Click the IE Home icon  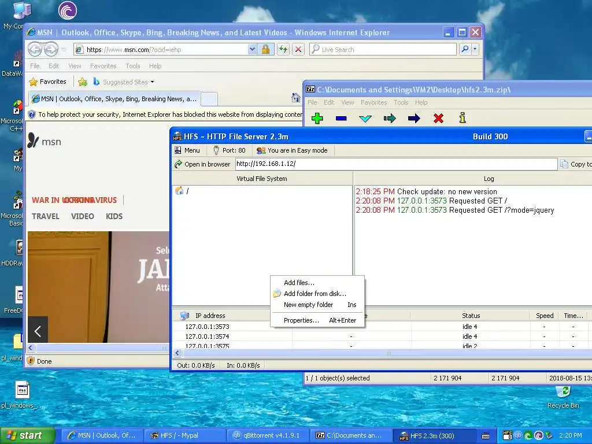coord(296,98)
